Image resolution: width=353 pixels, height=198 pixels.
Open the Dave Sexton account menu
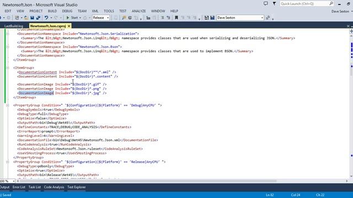point(341,11)
